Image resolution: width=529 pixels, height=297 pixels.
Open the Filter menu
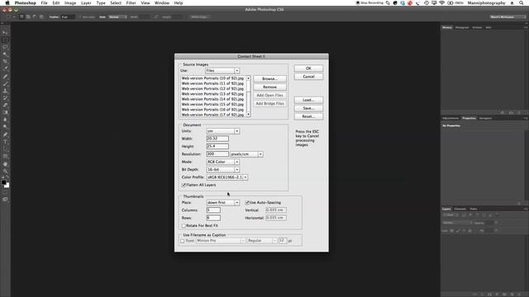click(x=131, y=3)
